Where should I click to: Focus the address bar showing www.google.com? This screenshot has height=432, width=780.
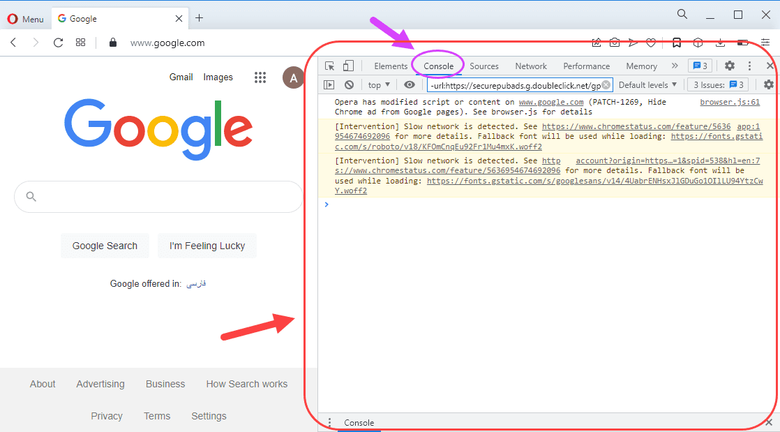pyautogui.click(x=167, y=43)
